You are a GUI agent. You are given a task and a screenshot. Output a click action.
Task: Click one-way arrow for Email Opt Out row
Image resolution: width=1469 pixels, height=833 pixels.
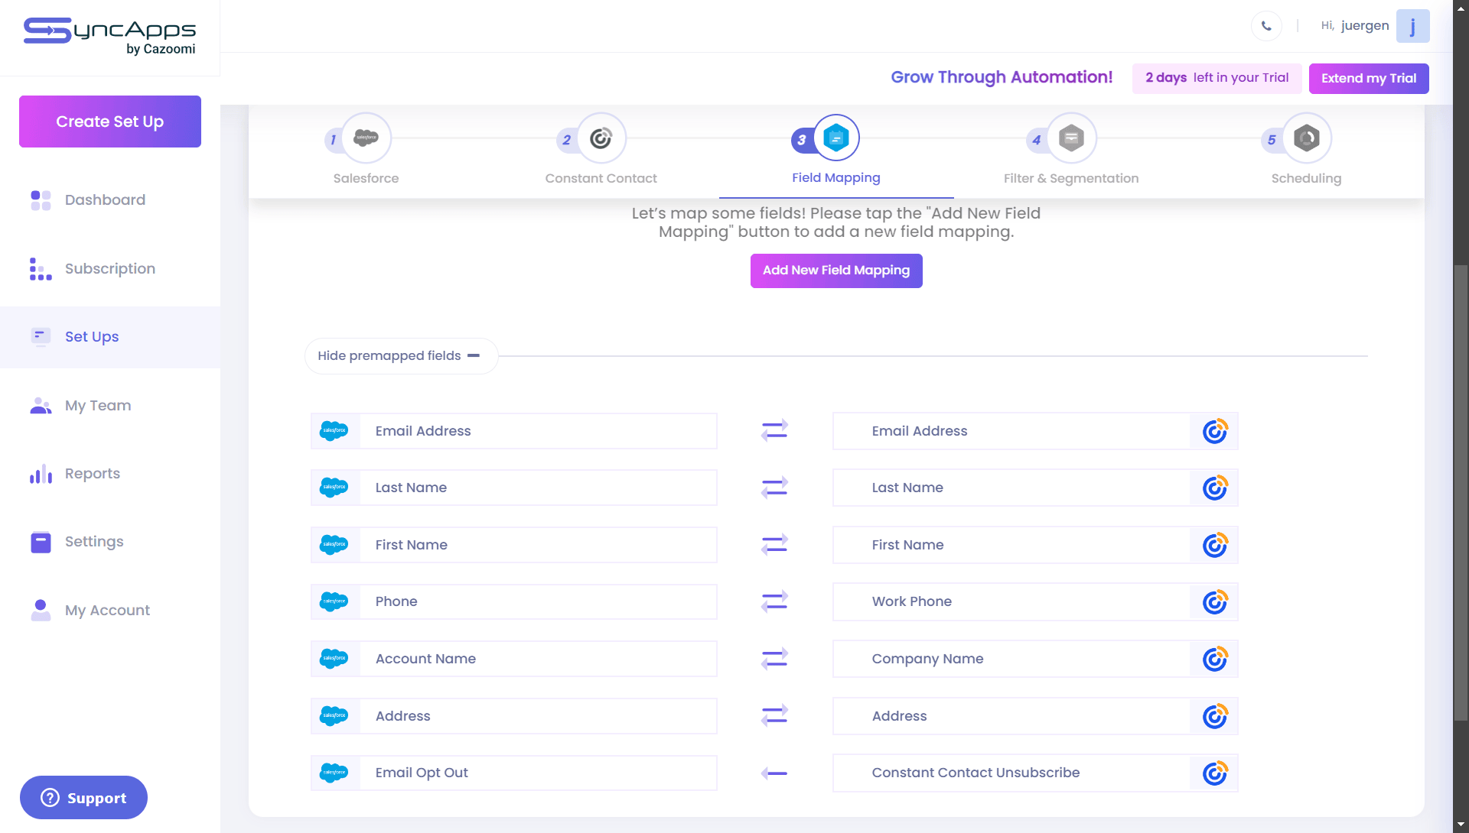point(774,773)
